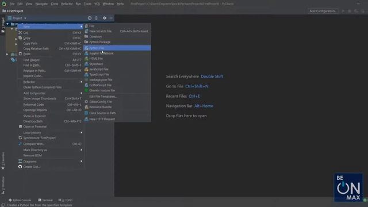The height and width of the screenshot is (207, 368).
Task: Click the Synchronize 'FirstProject' refresh icon
Action: click(20, 138)
